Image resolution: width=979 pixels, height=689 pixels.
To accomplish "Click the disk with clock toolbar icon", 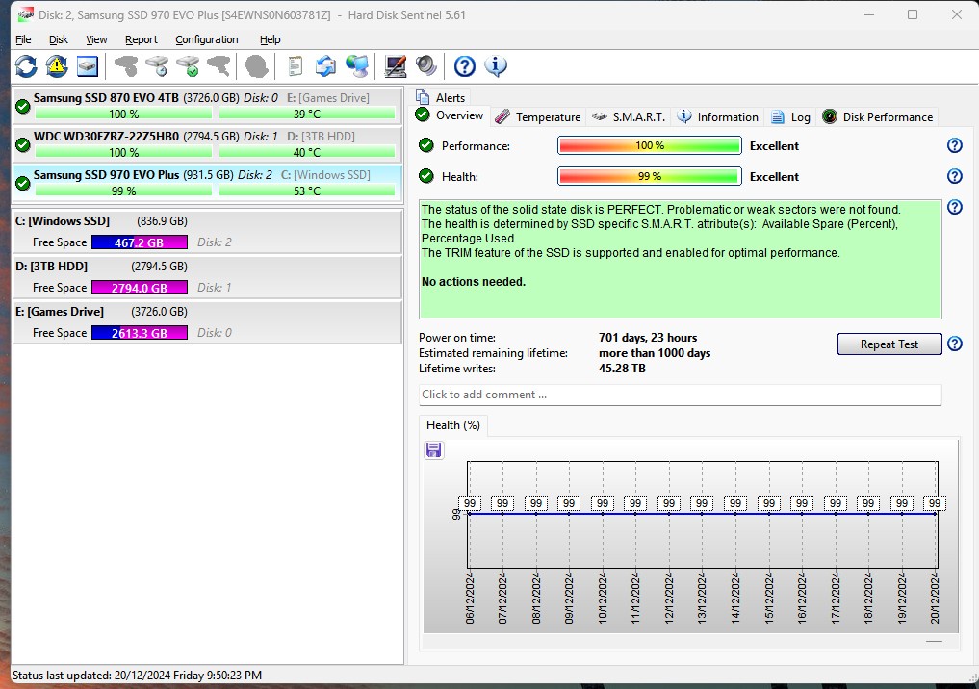I will (157, 66).
